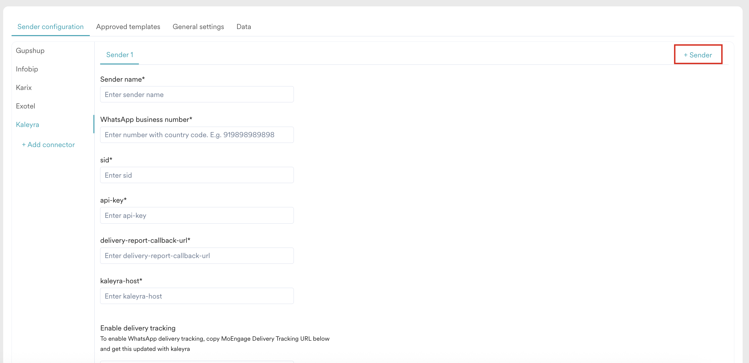Click the Sender name input field
The image size is (749, 363).
pos(197,94)
